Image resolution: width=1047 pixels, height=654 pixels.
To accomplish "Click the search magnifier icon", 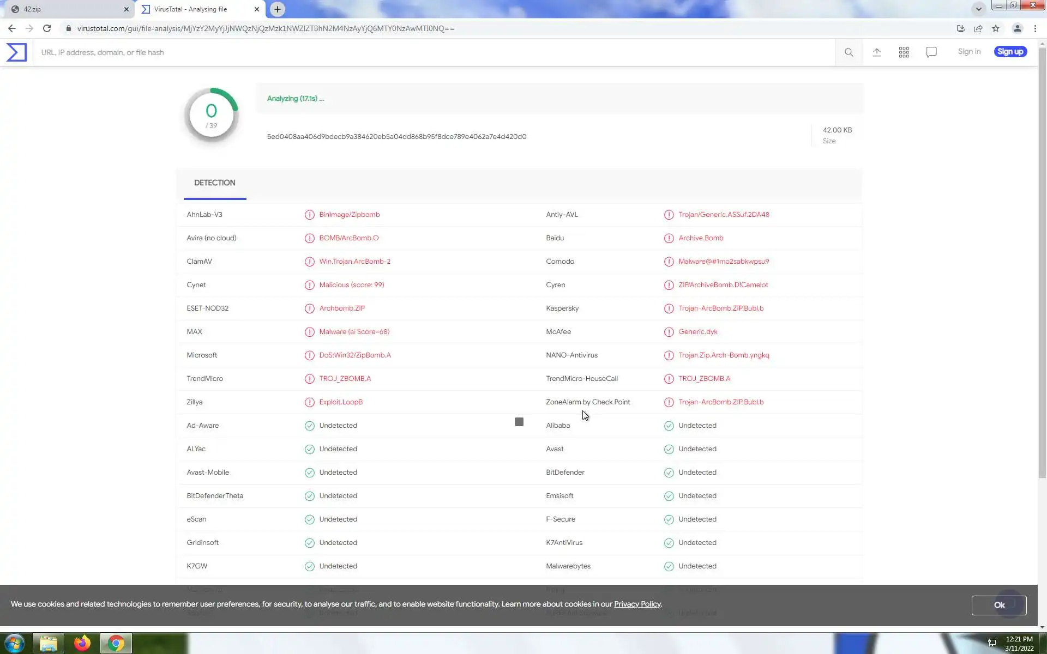I will coord(849,52).
